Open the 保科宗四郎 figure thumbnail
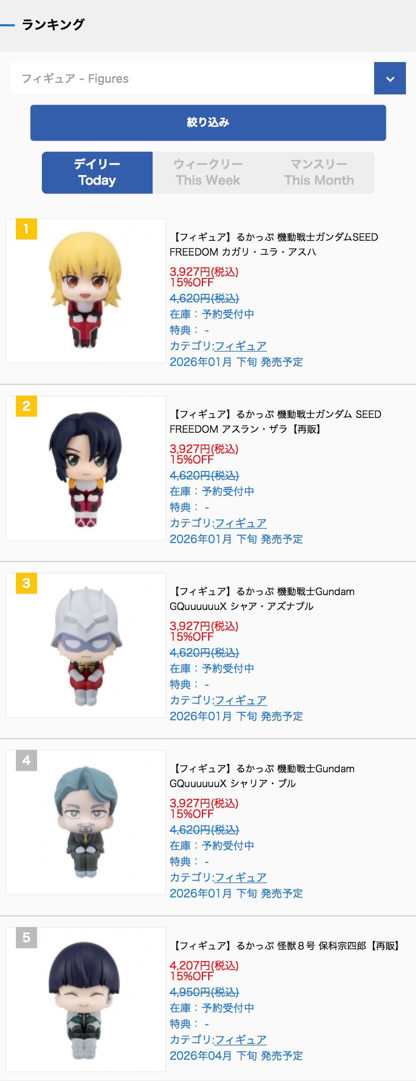The width and height of the screenshot is (416, 1081). [86, 999]
